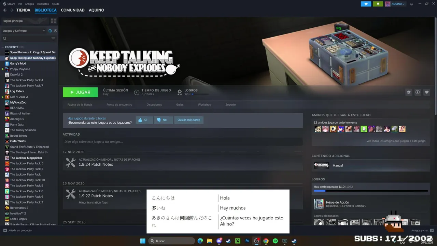
Task: Open Google Chrome from the taskbar
Action: (x=266, y=241)
